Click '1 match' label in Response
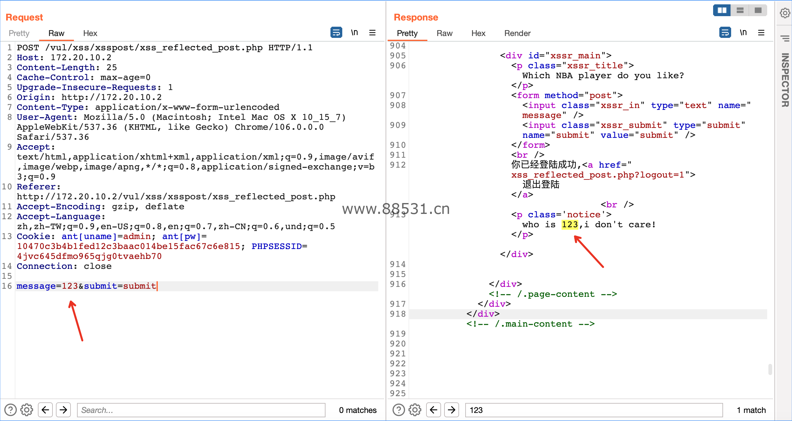 click(751, 410)
